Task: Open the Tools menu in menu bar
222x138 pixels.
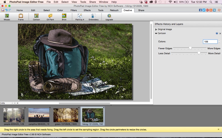Action: (83, 2)
